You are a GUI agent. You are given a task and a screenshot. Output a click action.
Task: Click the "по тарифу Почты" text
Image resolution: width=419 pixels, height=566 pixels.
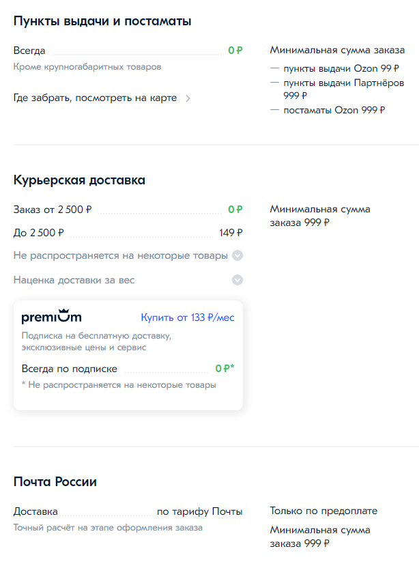(200, 511)
